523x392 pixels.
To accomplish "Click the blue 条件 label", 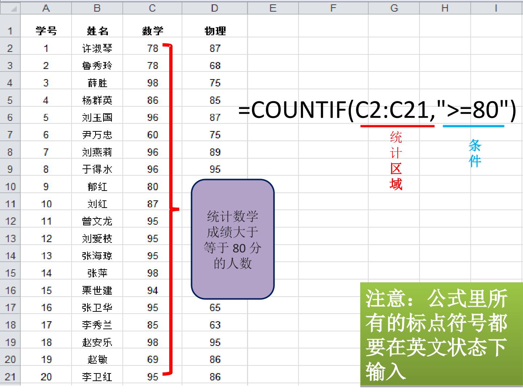I will tap(474, 153).
